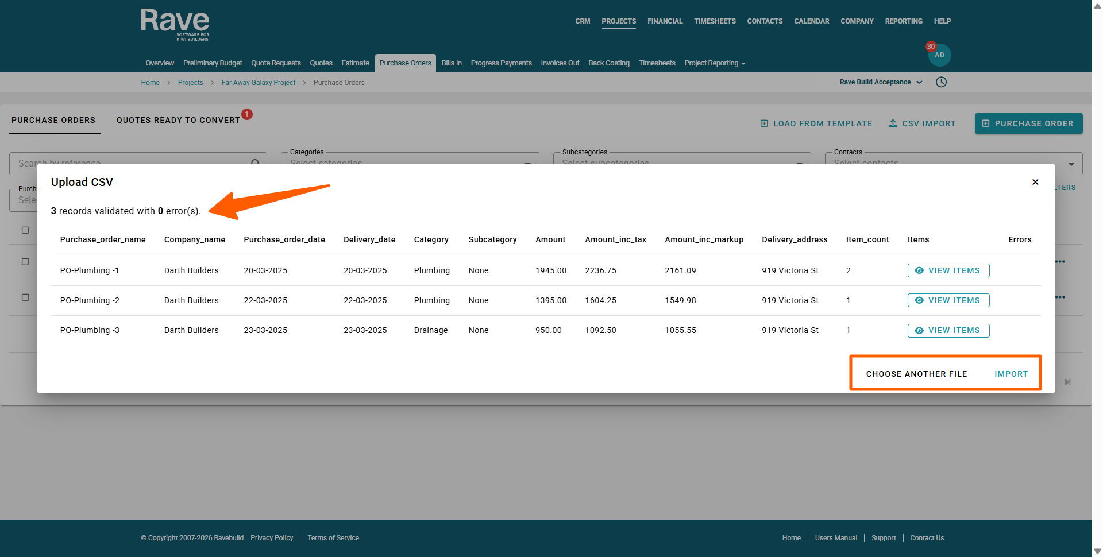View items for PO-Plumbing -3
1103x557 pixels.
tap(948, 331)
